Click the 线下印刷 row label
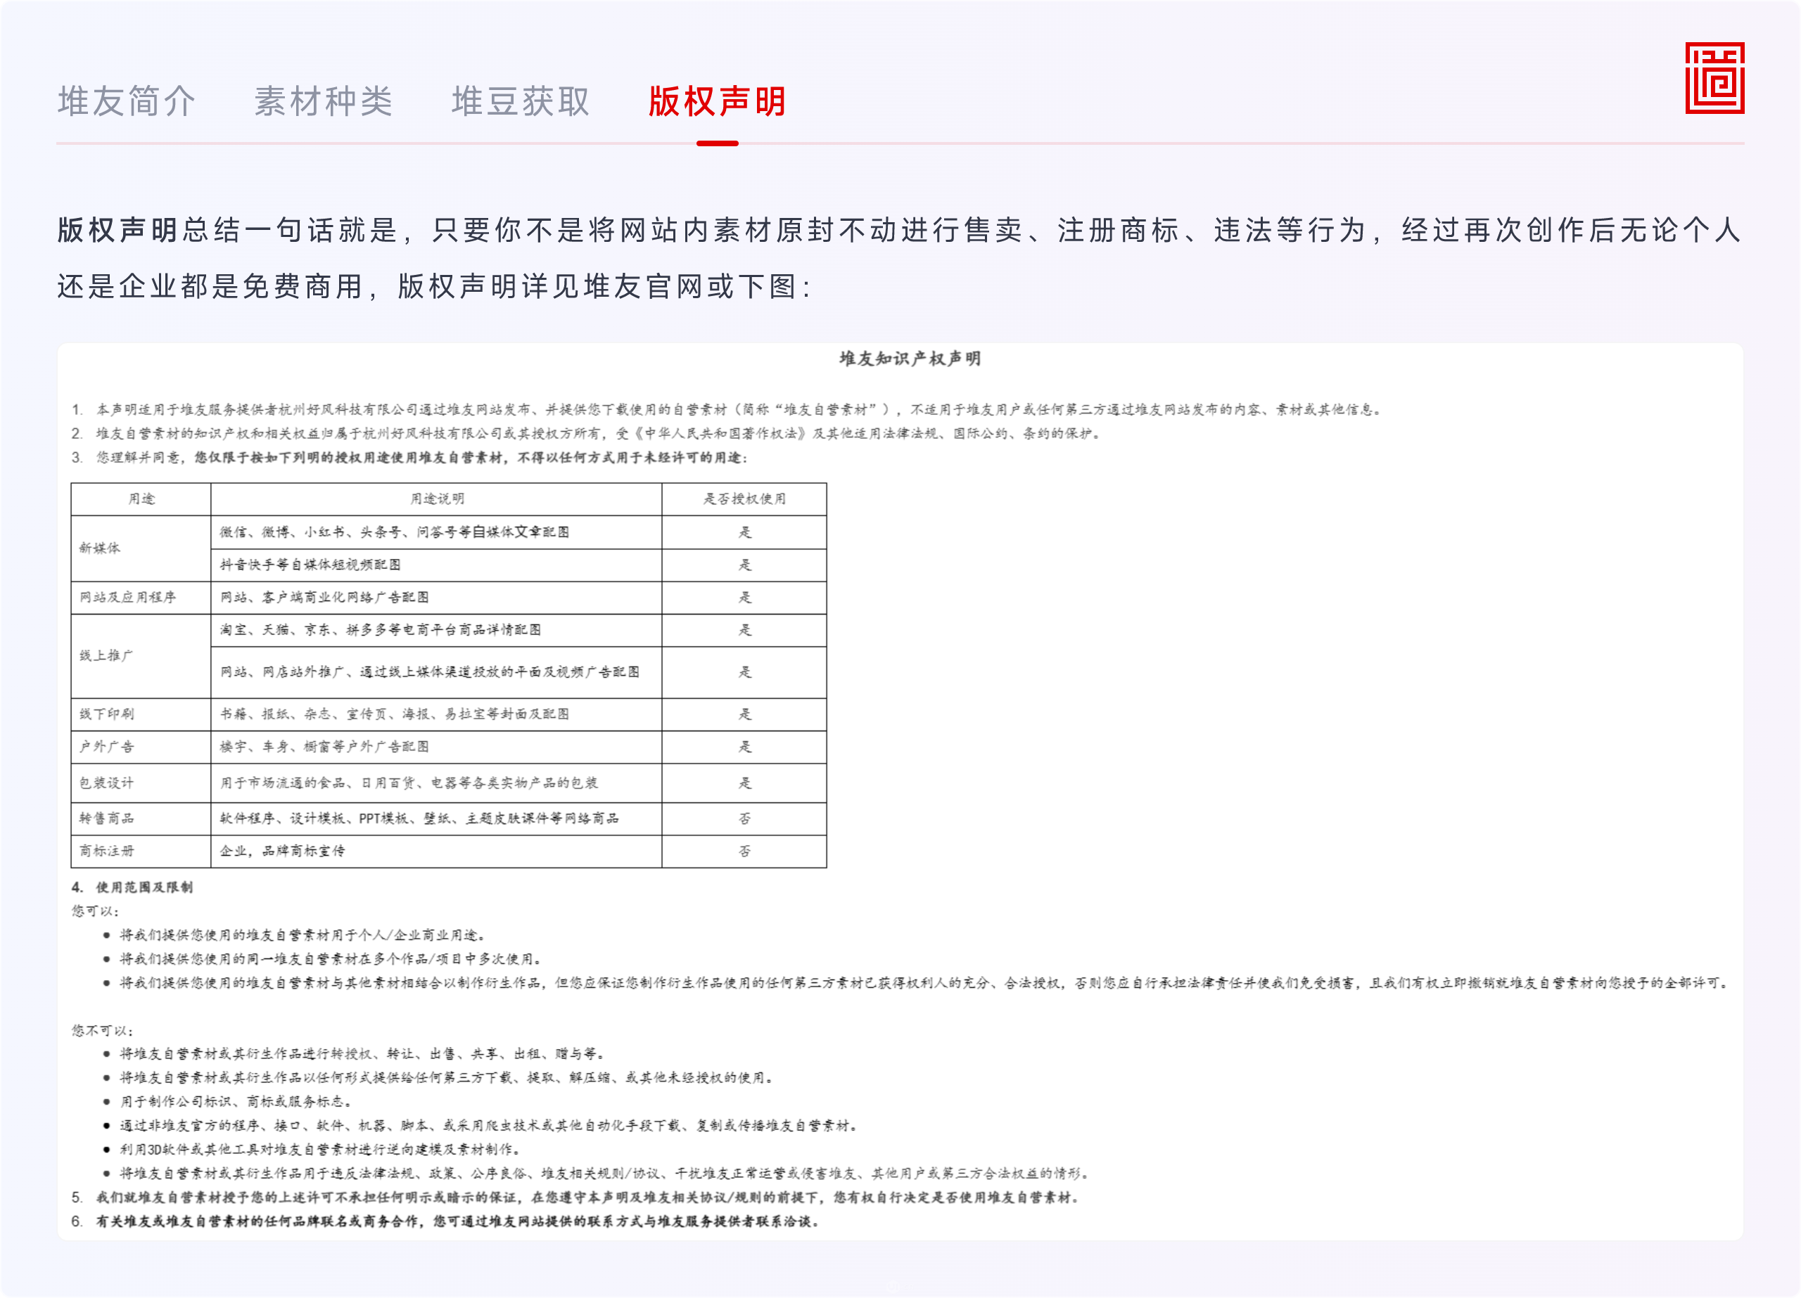Viewport: 1801px width, 1298px height. tap(106, 714)
